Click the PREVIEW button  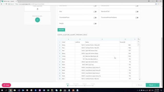[61, 30]
